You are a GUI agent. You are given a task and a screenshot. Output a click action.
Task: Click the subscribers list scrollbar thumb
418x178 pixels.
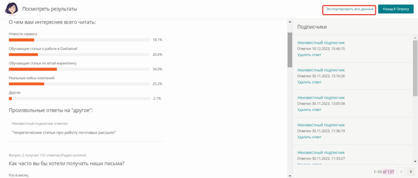[x=415, y=68]
